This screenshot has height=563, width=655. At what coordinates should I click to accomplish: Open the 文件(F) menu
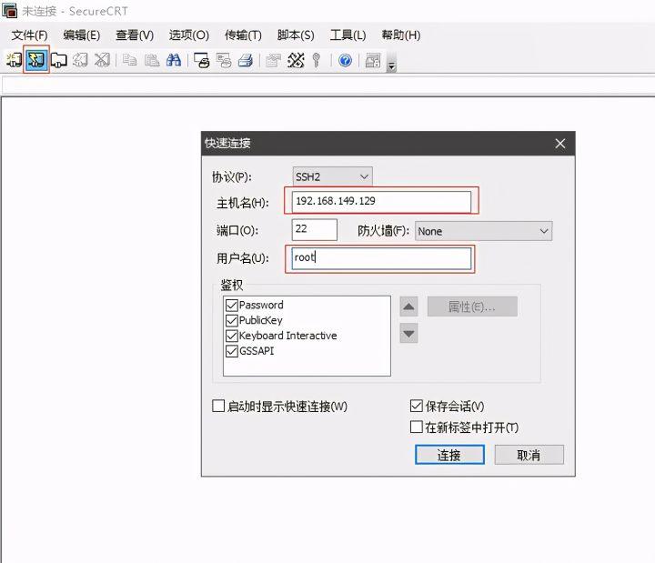pyautogui.click(x=29, y=35)
